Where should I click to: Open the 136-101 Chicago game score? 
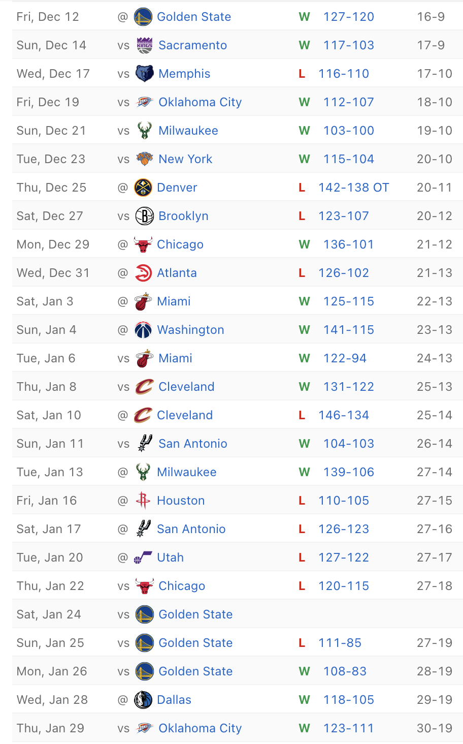348,244
